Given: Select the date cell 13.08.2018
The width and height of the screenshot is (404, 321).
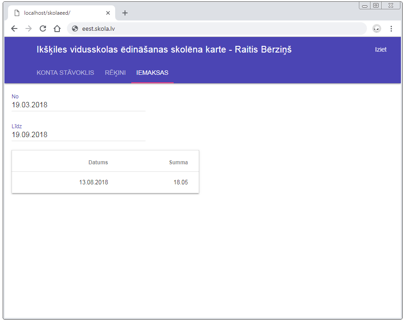Looking at the screenshot, I should click(94, 182).
